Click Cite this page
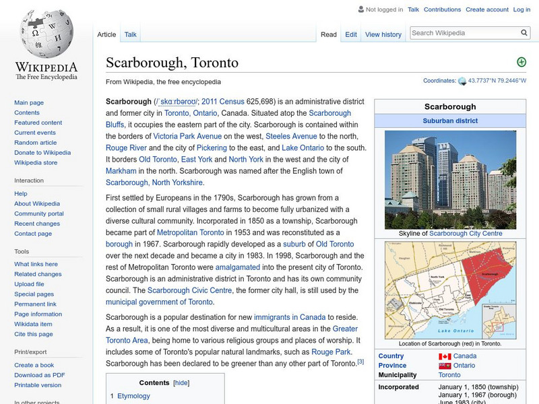Image resolution: width=539 pixels, height=404 pixels. coord(33,334)
